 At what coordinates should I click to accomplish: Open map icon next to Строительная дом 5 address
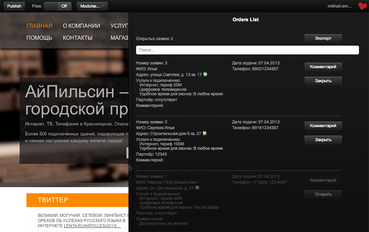[x=205, y=133]
